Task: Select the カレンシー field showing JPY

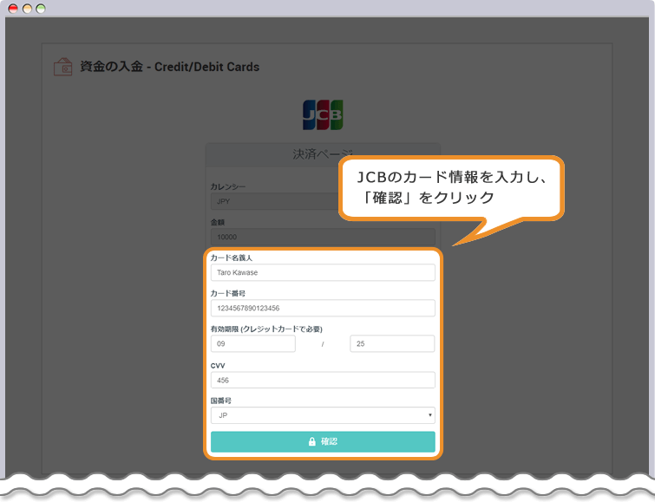Action: pos(269,200)
